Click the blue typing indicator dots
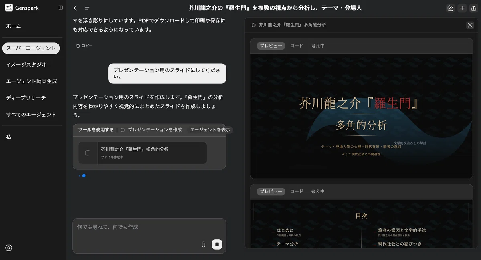 pyautogui.click(x=82, y=175)
